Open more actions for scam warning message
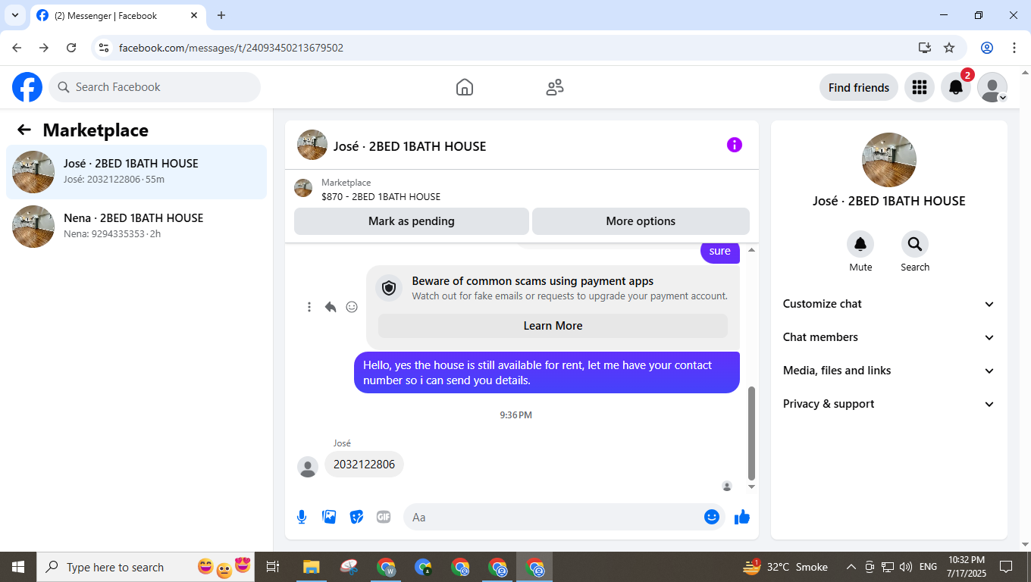 click(x=309, y=307)
